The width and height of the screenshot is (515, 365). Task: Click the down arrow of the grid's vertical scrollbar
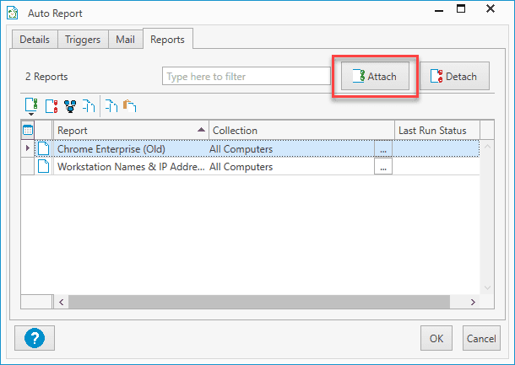pos(487,288)
